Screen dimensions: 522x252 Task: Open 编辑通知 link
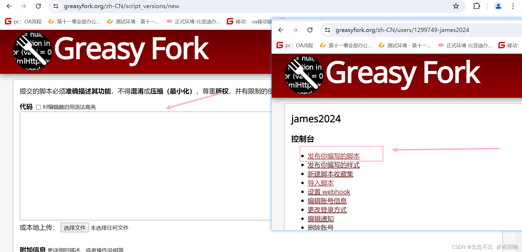321,219
